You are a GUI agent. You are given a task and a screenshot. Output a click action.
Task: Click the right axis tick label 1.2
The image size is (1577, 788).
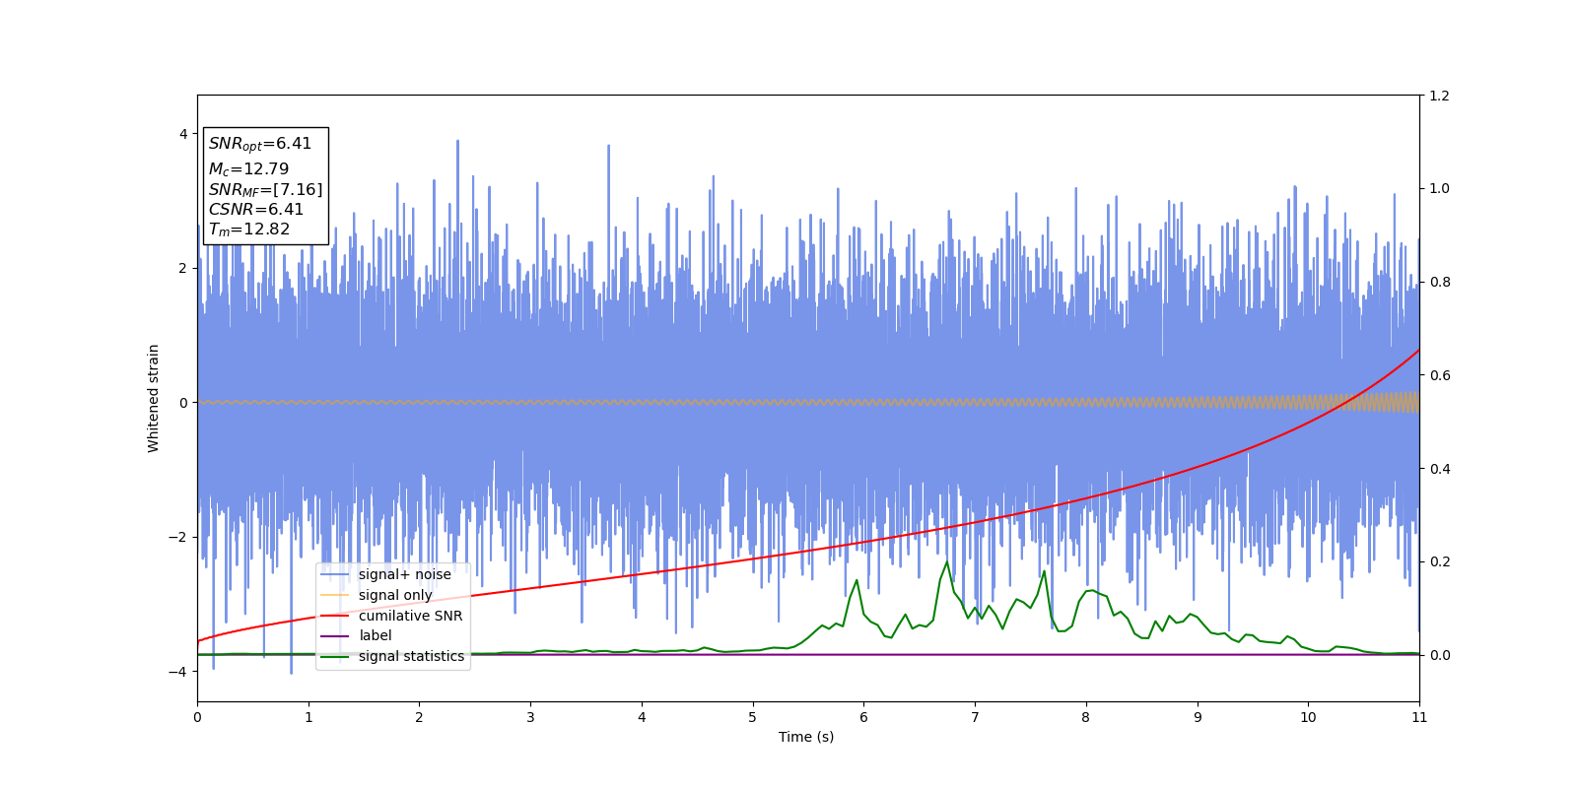pyautogui.click(x=1439, y=96)
